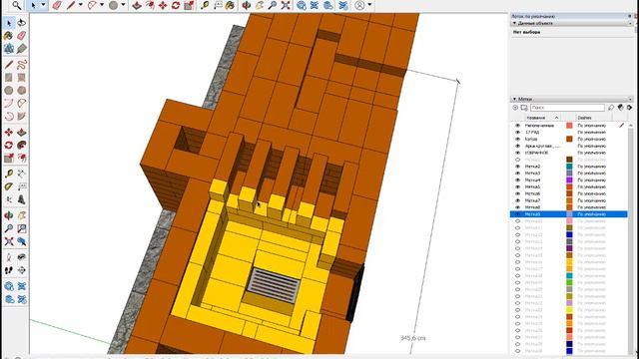Activate the Orbit tool in top toolbar
This screenshot has height=359, width=639.
click(247, 5)
